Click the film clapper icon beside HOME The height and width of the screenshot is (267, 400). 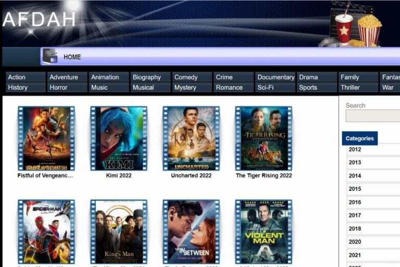50,56
